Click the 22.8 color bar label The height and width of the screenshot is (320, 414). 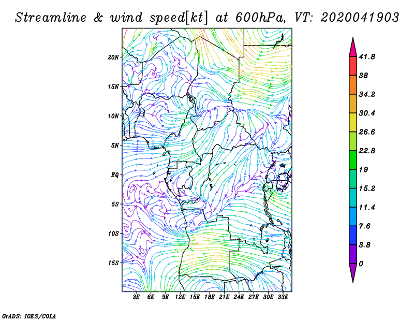pos(367,151)
